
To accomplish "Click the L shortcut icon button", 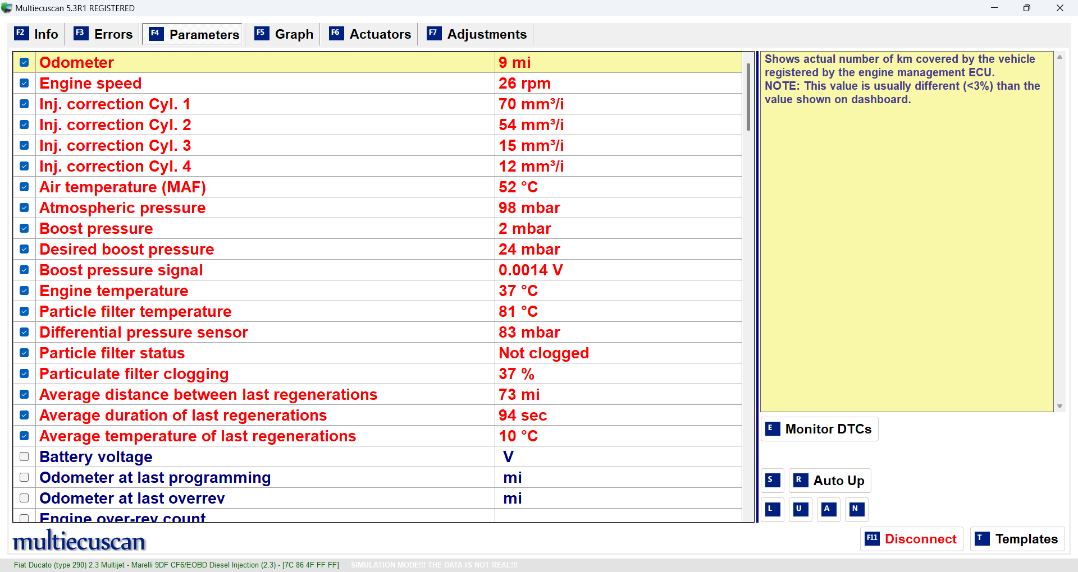I will click(x=773, y=509).
